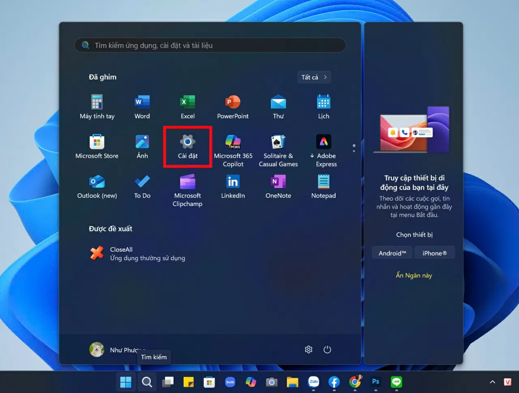Launch the PowerPoint app
This screenshot has height=393, width=519.
click(x=233, y=106)
